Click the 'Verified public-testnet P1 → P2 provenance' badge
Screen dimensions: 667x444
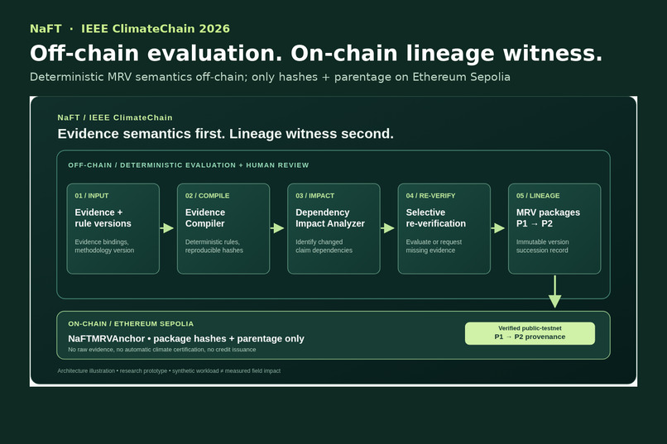click(x=530, y=333)
